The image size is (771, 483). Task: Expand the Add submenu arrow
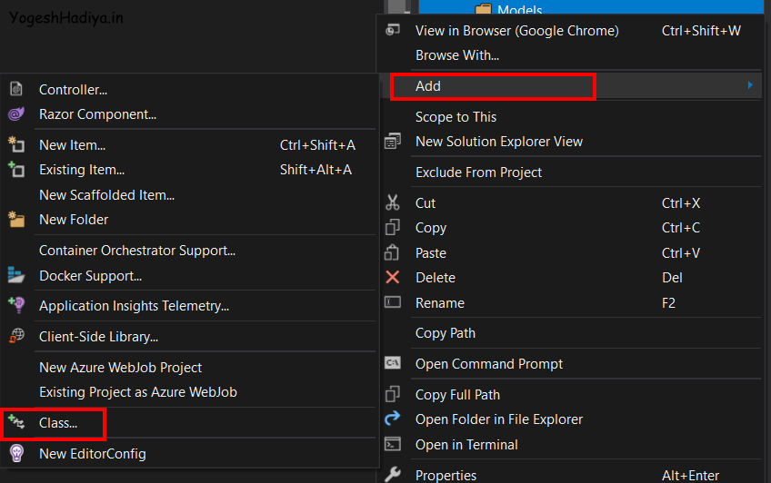(750, 85)
